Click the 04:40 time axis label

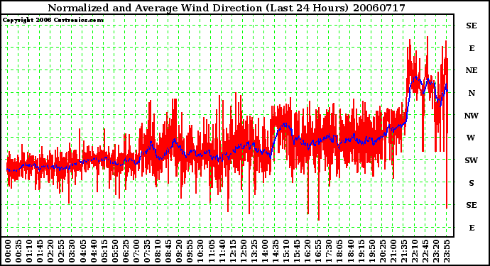(94, 251)
